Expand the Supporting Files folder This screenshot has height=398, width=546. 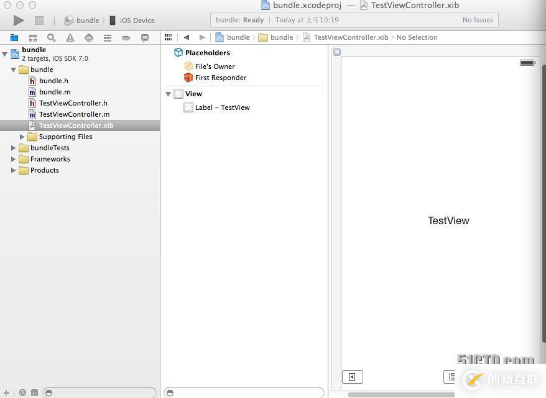pyautogui.click(x=22, y=137)
